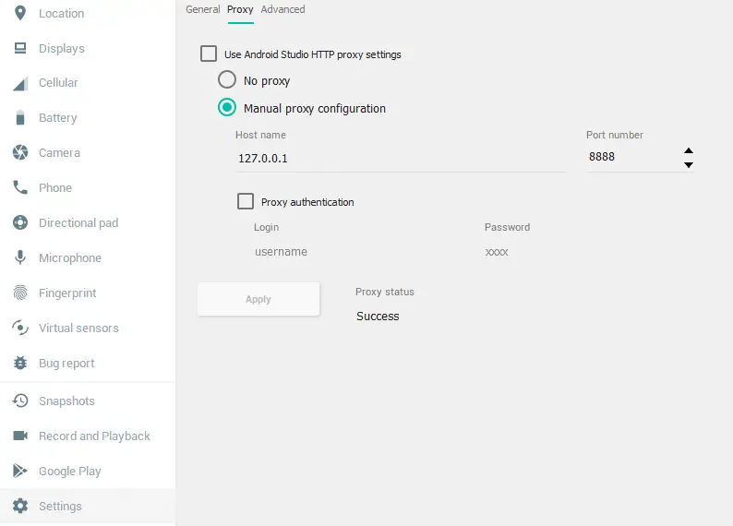
Task: Open the Advanced tab
Action: click(282, 9)
